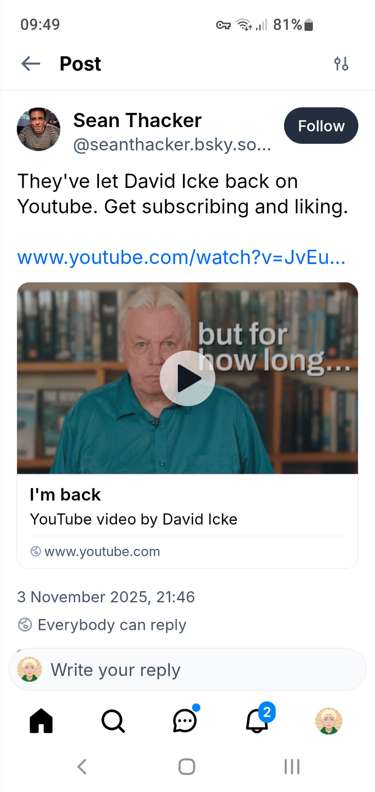Open the Search tab
Screen dimensions: 375x792
coord(113,721)
